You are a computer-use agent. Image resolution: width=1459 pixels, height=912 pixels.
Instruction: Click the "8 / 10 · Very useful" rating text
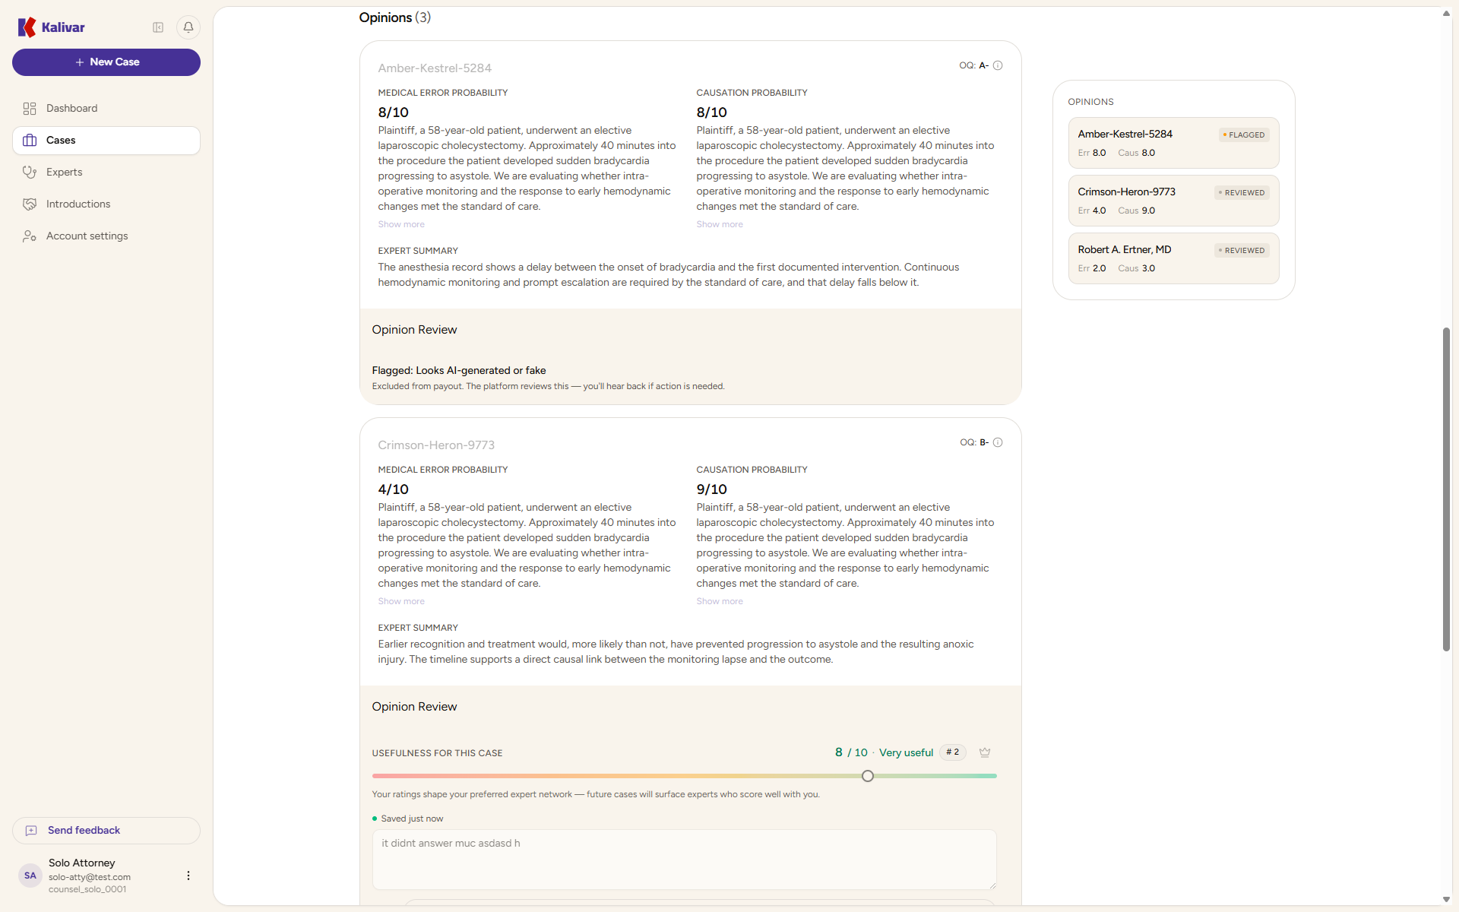pos(884,752)
